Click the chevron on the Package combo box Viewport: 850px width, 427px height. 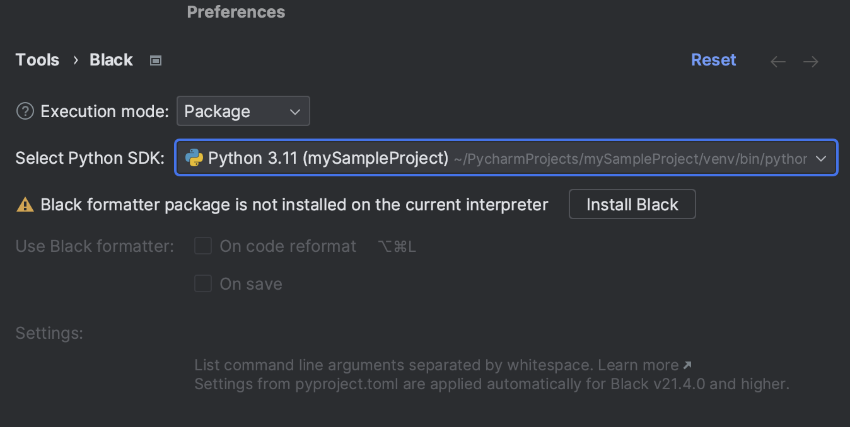point(294,111)
